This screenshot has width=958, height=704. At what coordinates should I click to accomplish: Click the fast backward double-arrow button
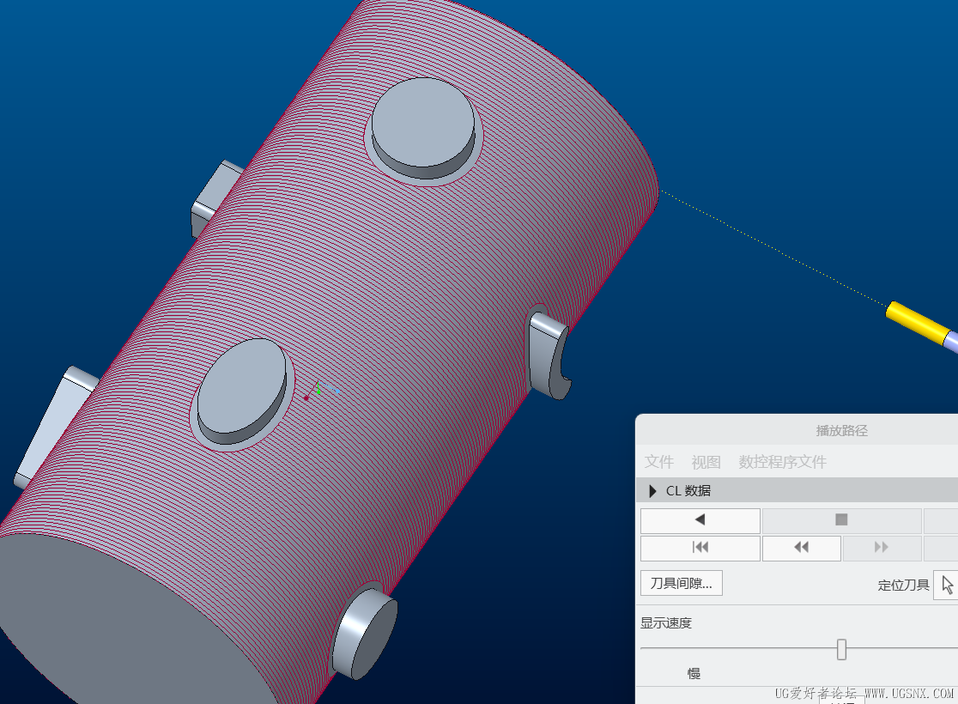pyautogui.click(x=802, y=548)
